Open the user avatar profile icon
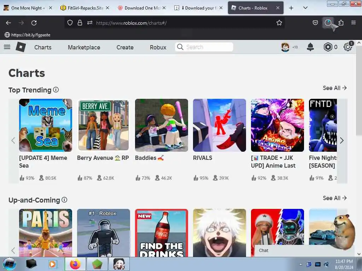This screenshot has height=271, width=362. pyautogui.click(x=285, y=47)
